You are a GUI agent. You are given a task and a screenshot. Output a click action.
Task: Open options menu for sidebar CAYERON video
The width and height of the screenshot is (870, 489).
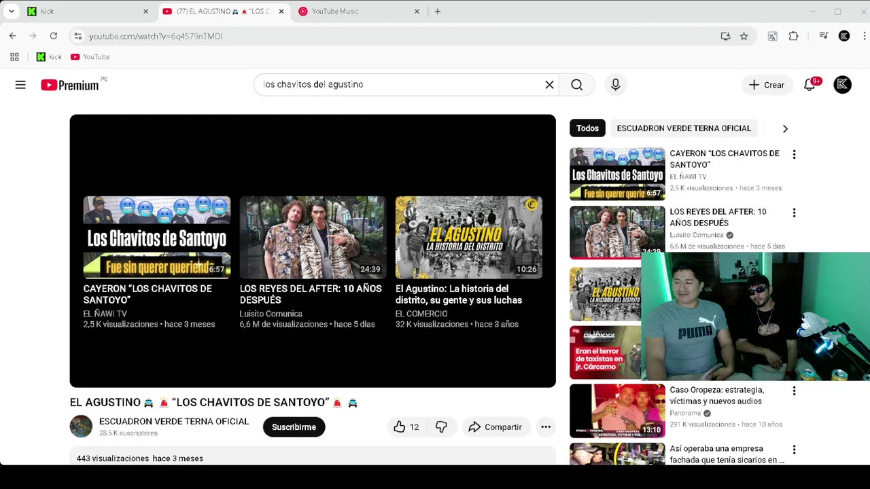click(794, 154)
